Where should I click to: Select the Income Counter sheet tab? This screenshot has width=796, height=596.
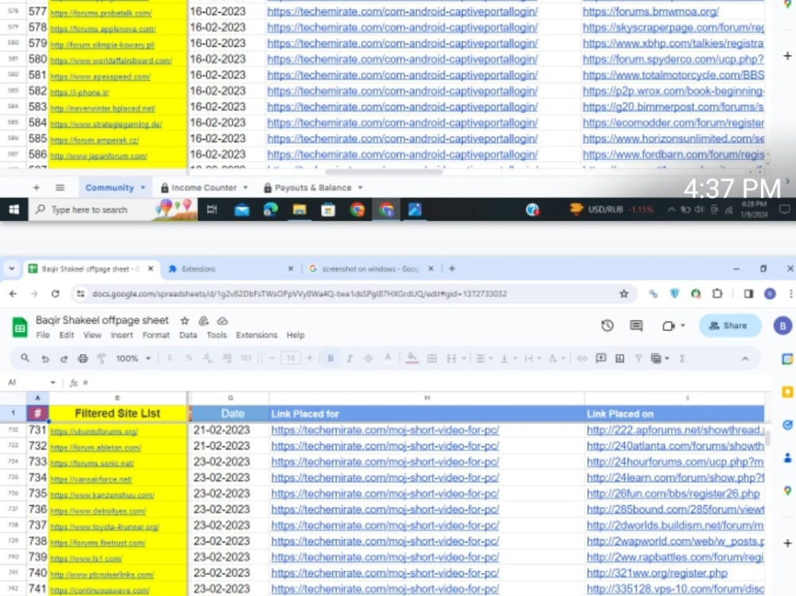pos(204,188)
